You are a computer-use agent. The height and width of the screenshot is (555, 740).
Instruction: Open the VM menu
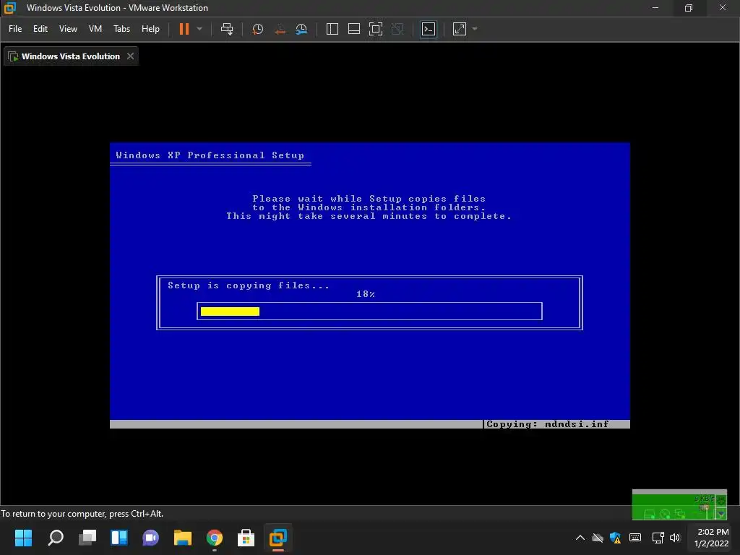95,29
